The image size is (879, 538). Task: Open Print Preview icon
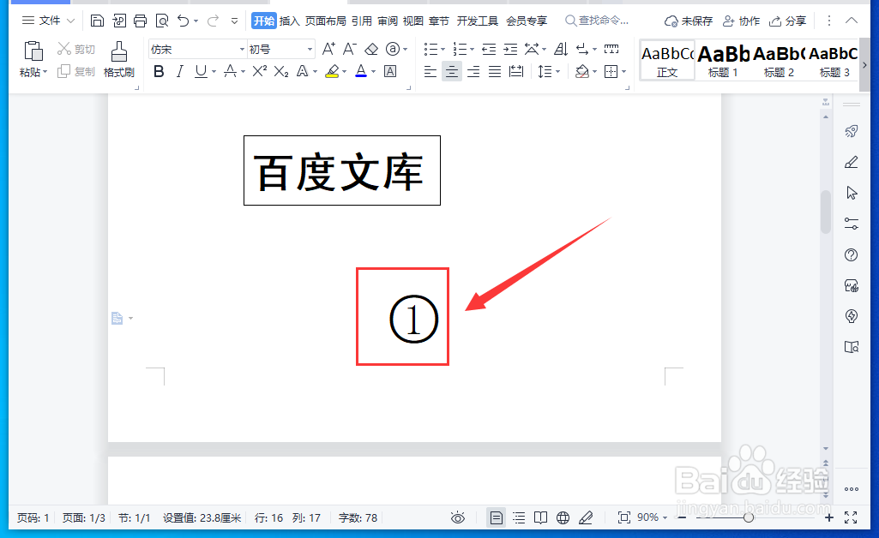[x=162, y=21]
